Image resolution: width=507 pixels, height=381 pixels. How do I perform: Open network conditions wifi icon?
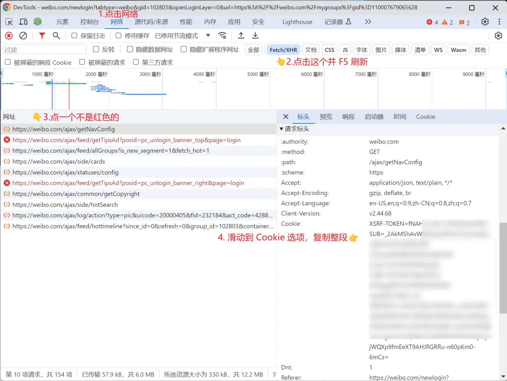click(222, 36)
